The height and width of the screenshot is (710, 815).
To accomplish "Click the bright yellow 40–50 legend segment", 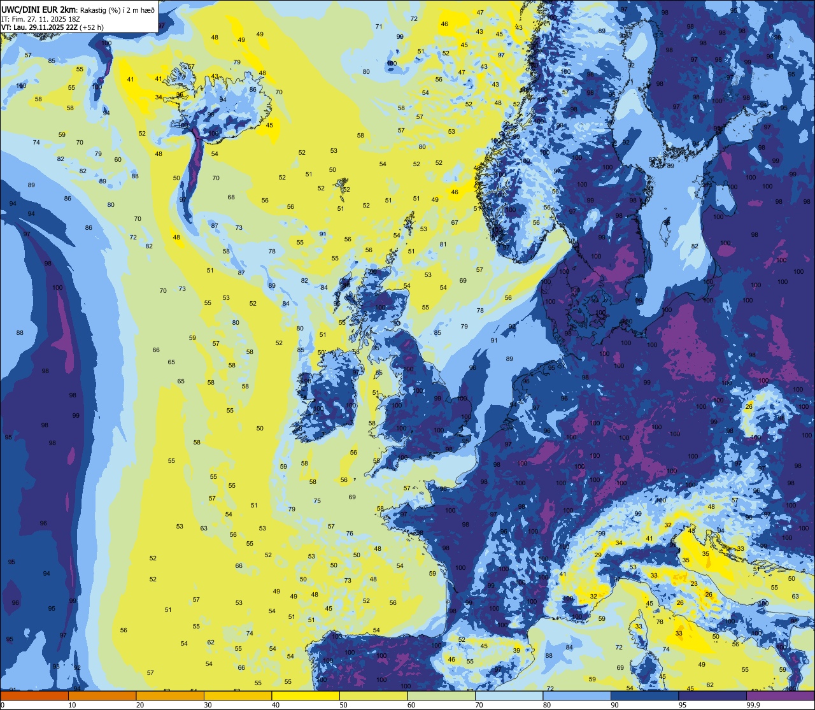I will (x=306, y=696).
